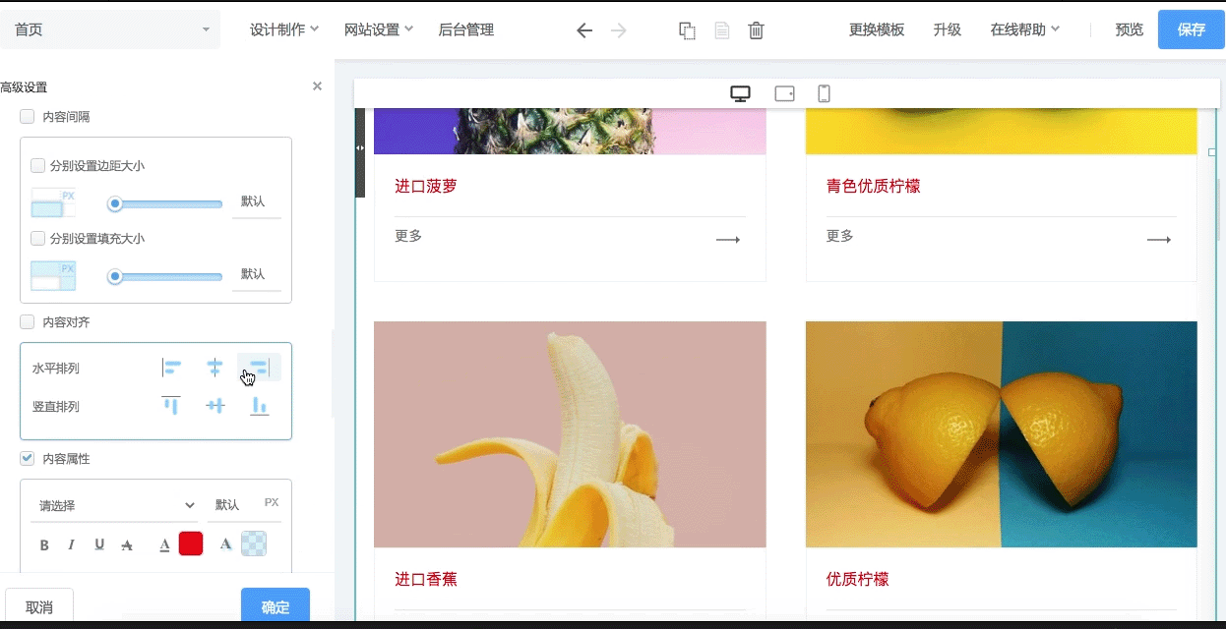1226x629 pixels.
Task: Click the 取消 button
Action: click(x=39, y=606)
